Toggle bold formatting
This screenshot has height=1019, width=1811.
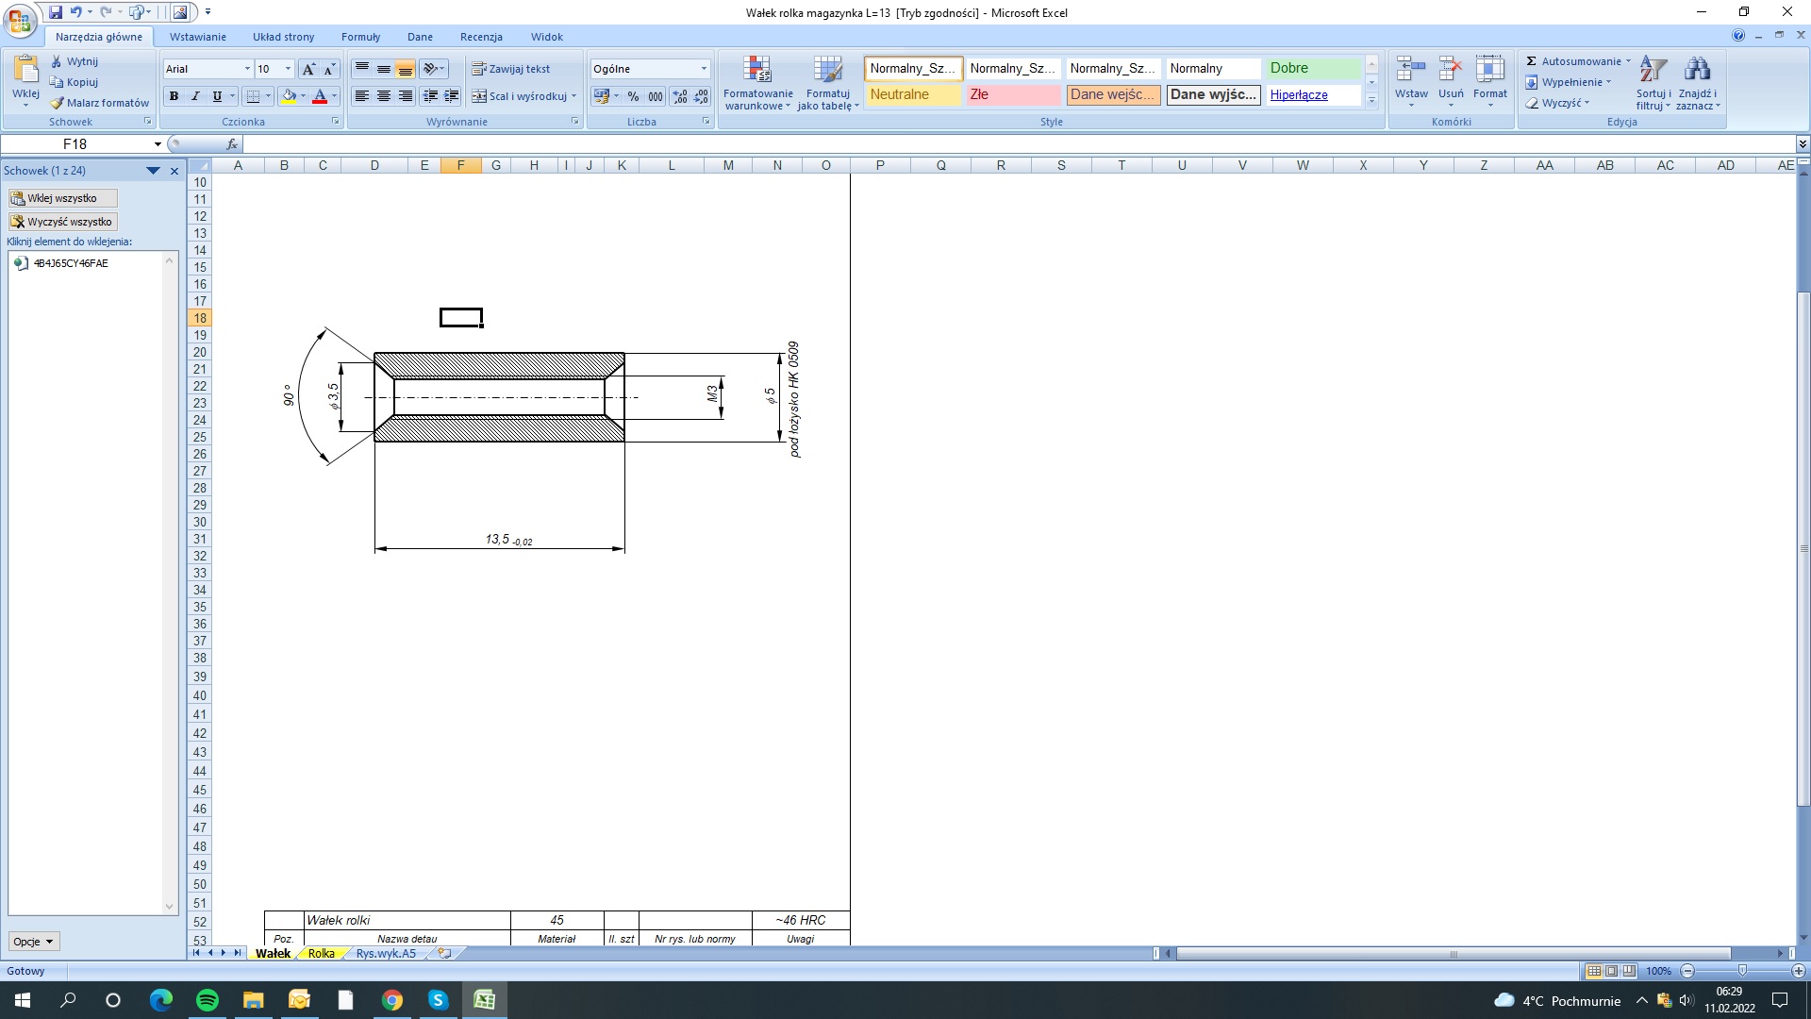174,96
